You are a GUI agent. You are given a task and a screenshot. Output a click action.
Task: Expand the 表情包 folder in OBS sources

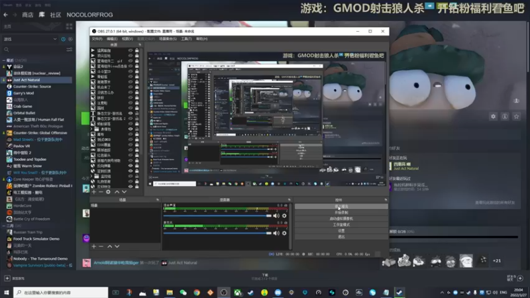click(92, 129)
